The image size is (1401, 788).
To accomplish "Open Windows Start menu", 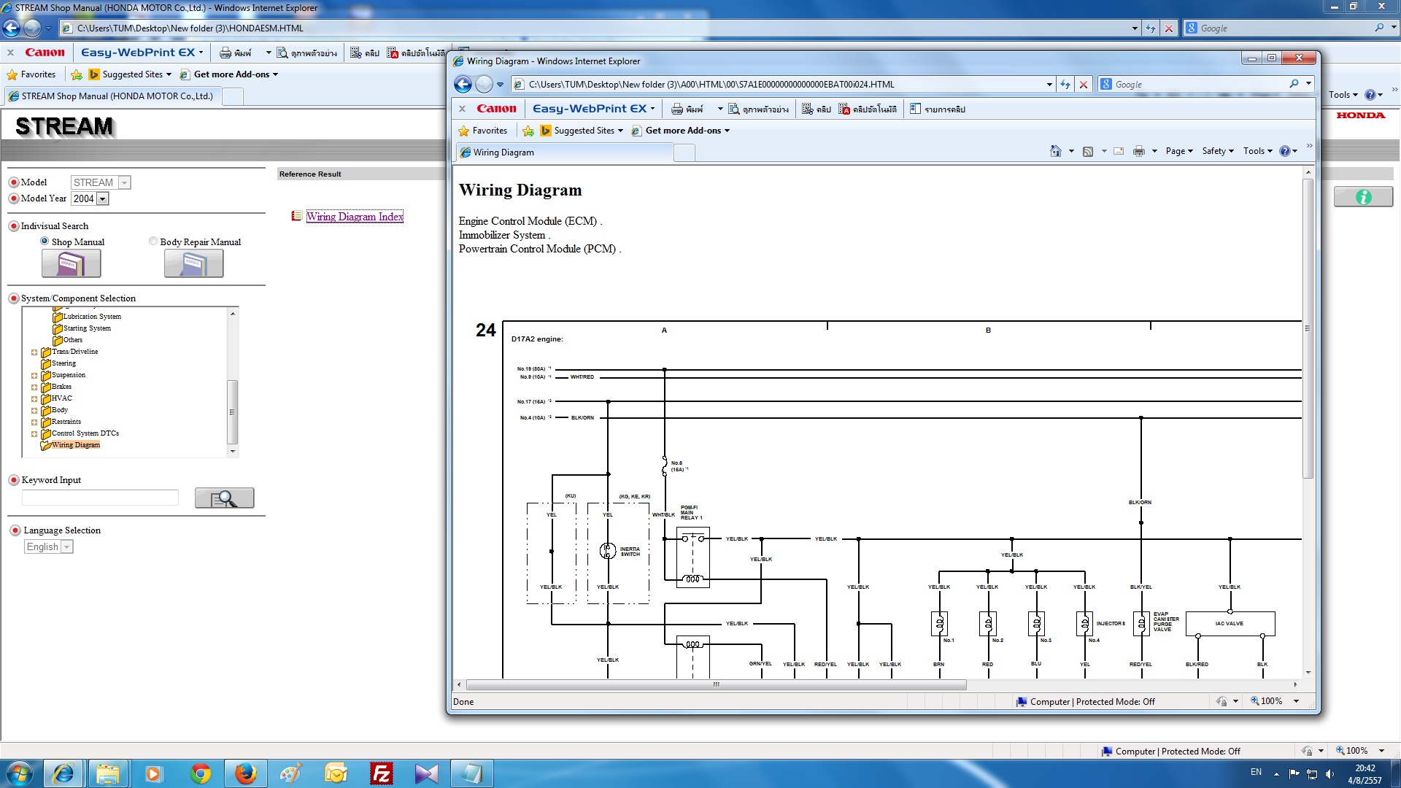I will tap(20, 773).
